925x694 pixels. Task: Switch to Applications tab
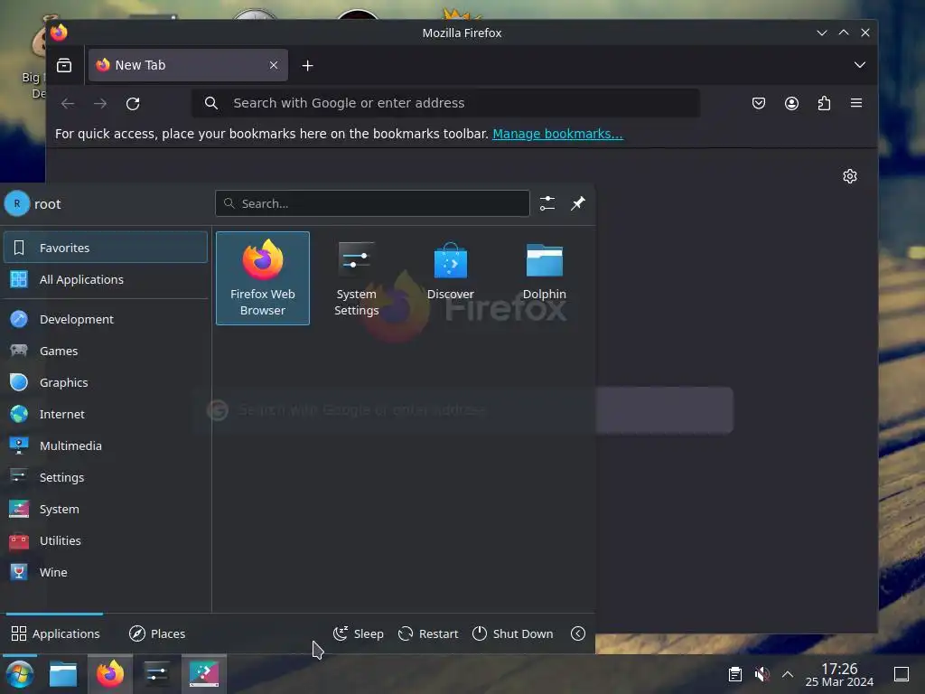click(x=55, y=633)
